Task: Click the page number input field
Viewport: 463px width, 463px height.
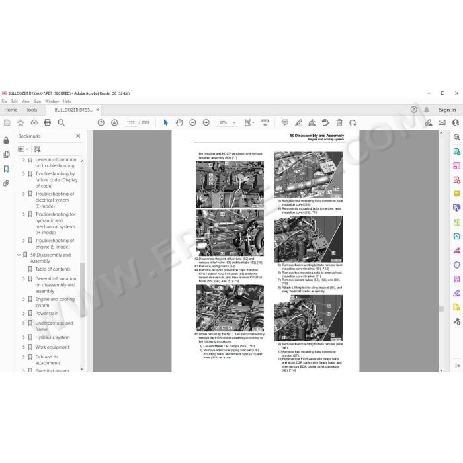Action: 130,122
